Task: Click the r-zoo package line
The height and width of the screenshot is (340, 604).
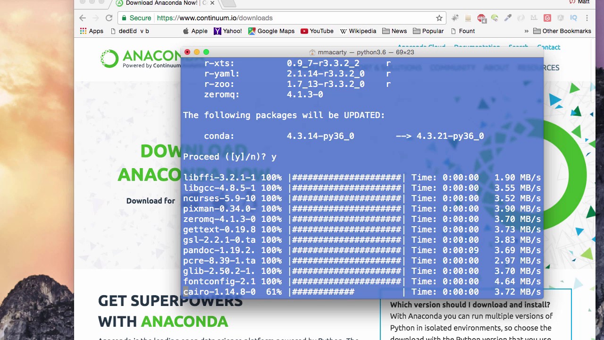Action: click(297, 84)
